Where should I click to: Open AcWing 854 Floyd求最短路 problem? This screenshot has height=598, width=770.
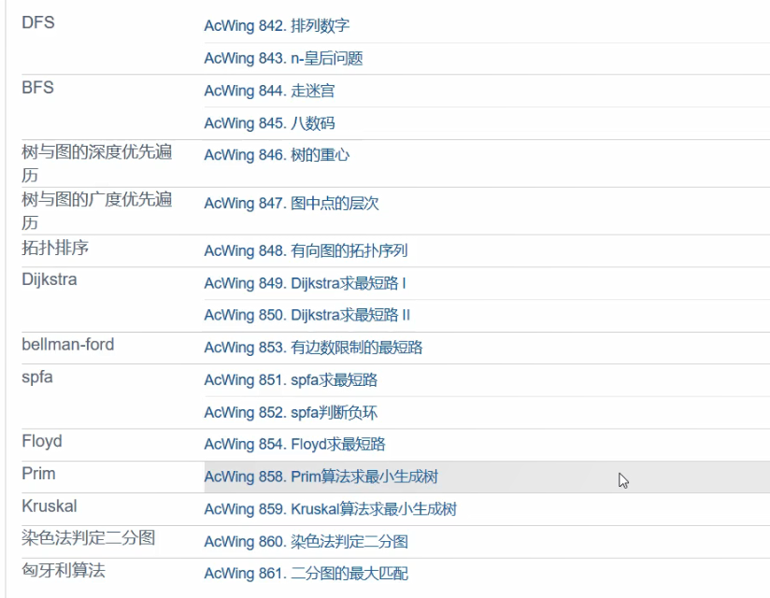pos(294,445)
